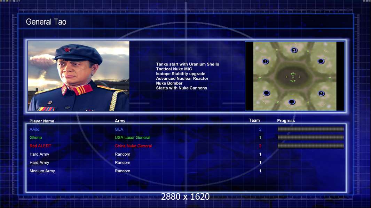
Task: Click the Player Name column header
Action: 42,121
